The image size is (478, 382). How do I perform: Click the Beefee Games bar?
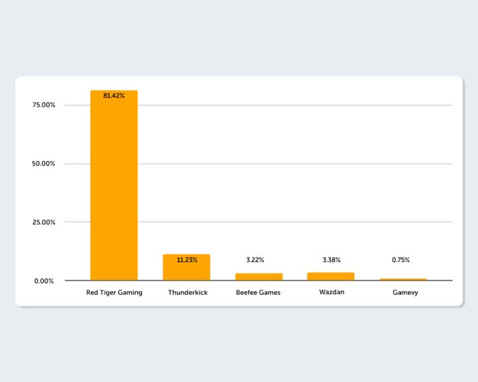pyautogui.click(x=259, y=277)
